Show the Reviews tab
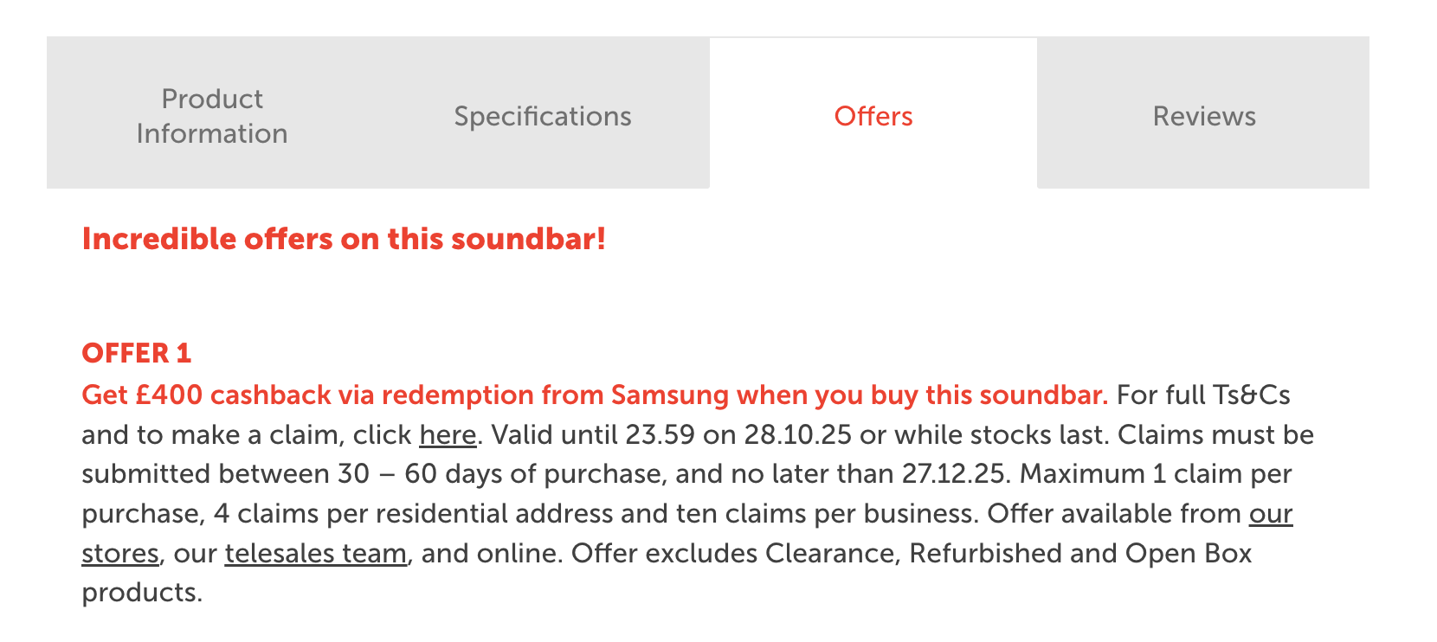Viewport: 1437px width, 642px height. (x=1204, y=116)
